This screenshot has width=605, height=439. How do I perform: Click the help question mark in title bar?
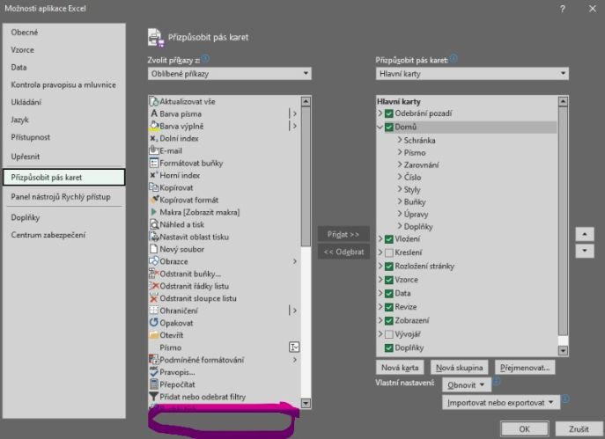click(563, 9)
